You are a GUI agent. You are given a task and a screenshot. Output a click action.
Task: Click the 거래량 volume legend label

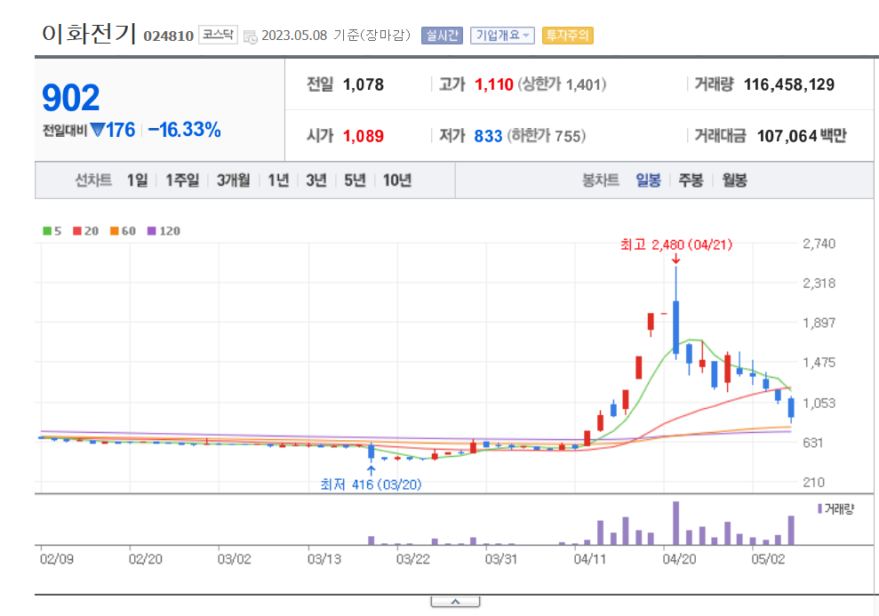835,509
